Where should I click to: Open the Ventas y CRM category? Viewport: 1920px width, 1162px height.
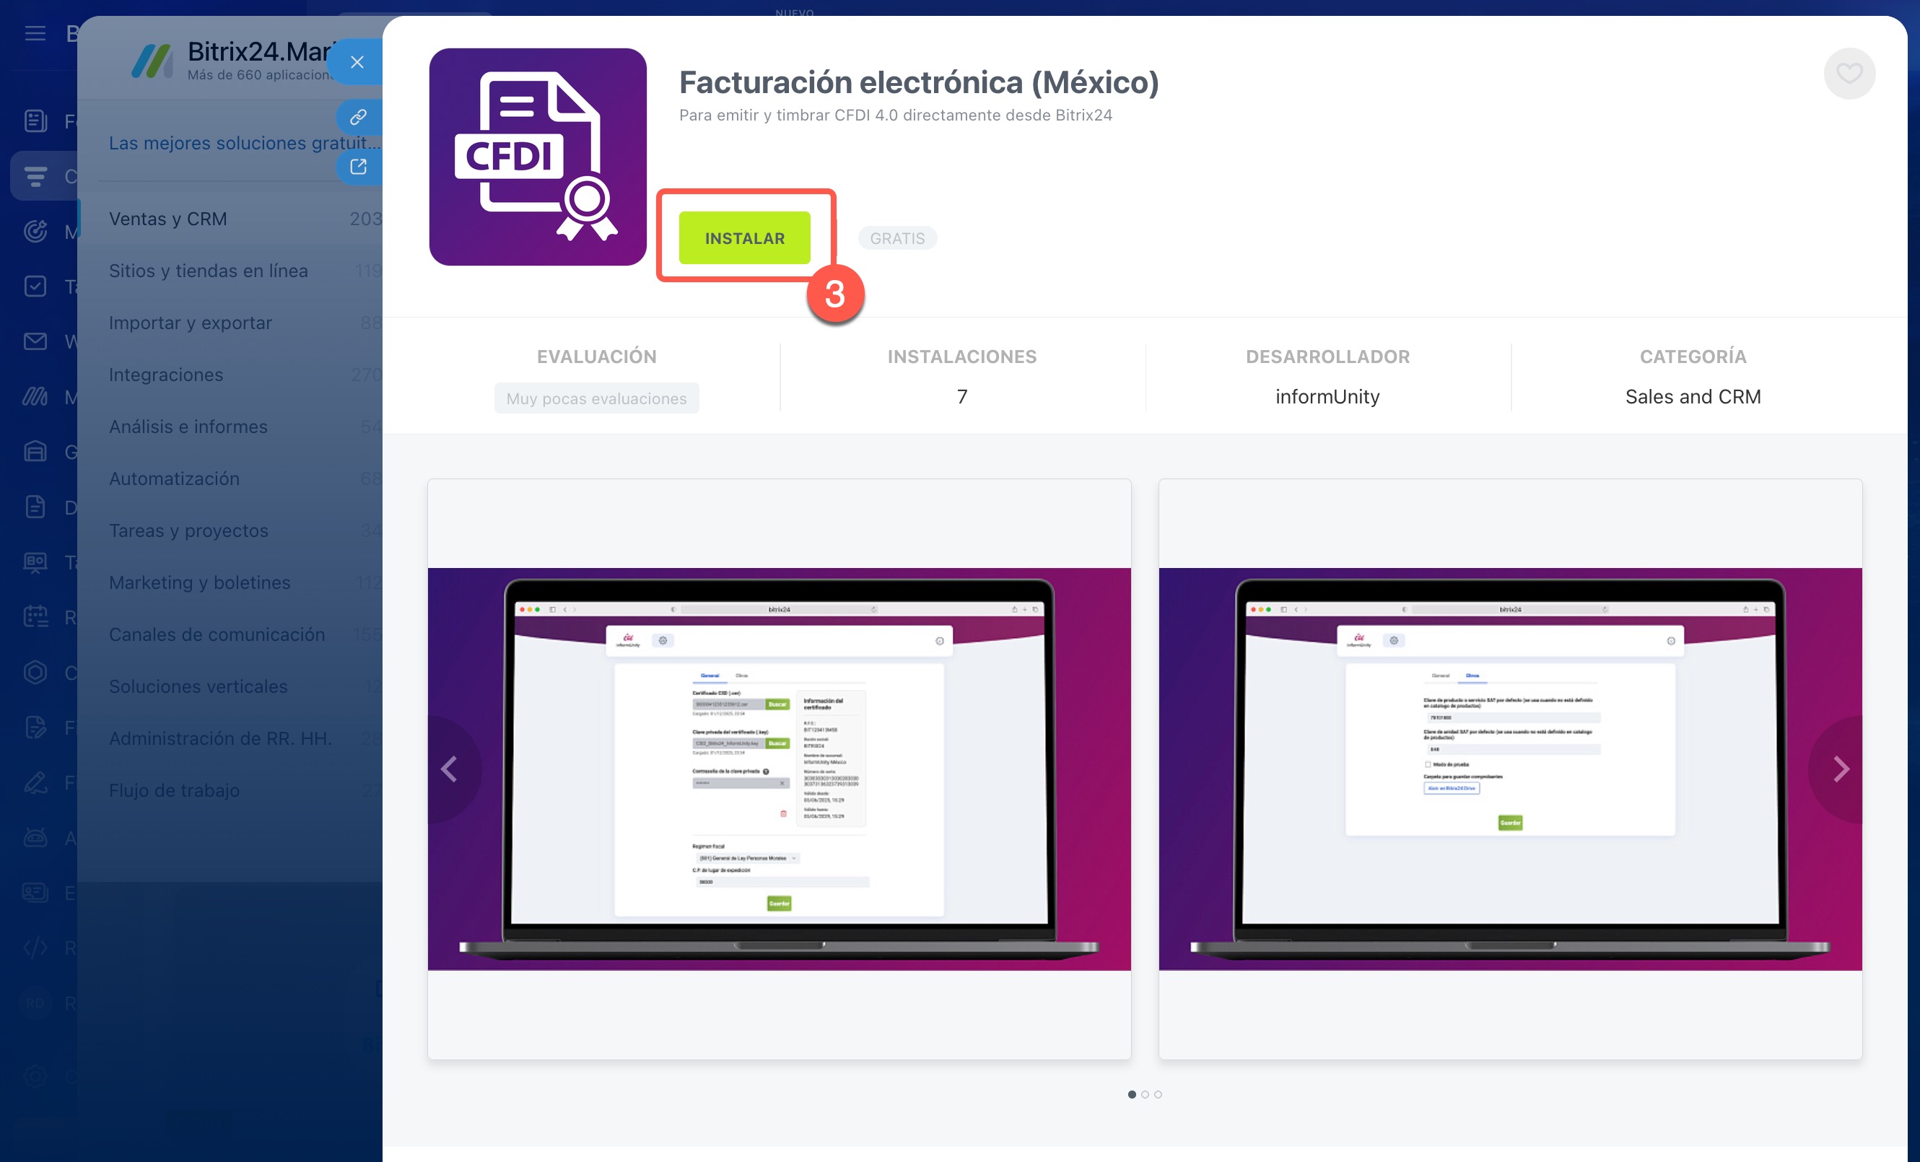168,219
